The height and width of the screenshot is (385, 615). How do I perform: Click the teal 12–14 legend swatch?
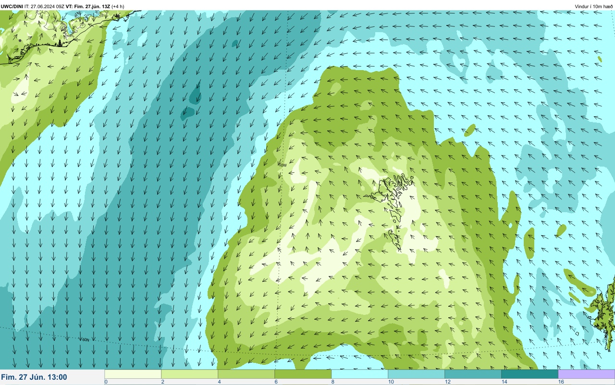[473, 374]
